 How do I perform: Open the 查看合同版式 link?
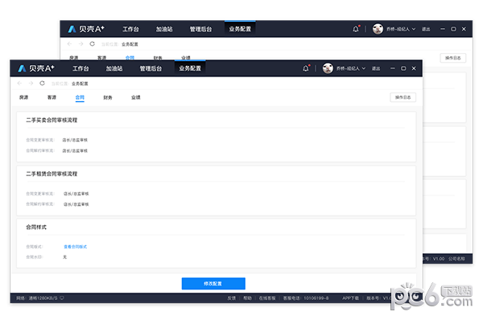75,247
